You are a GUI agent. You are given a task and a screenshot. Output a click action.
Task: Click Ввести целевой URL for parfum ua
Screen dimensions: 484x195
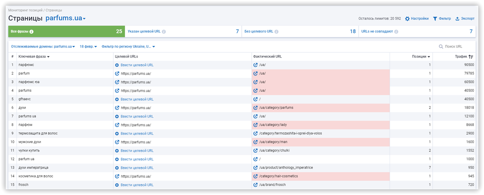coord(137,159)
